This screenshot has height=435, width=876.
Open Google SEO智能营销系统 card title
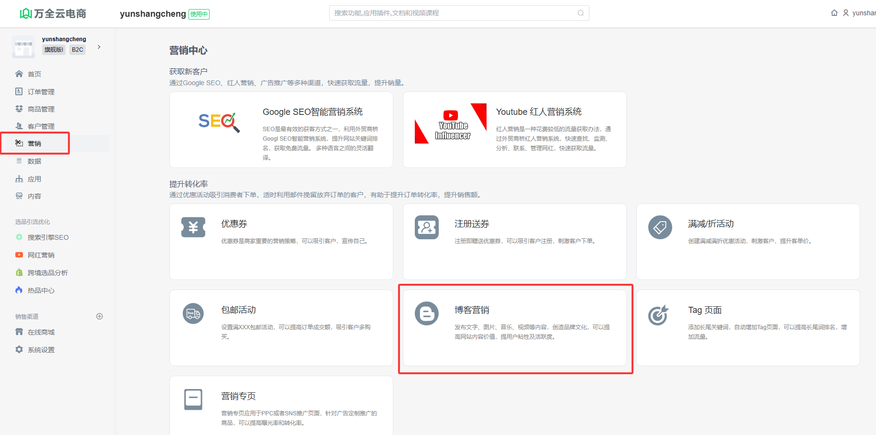click(312, 112)
